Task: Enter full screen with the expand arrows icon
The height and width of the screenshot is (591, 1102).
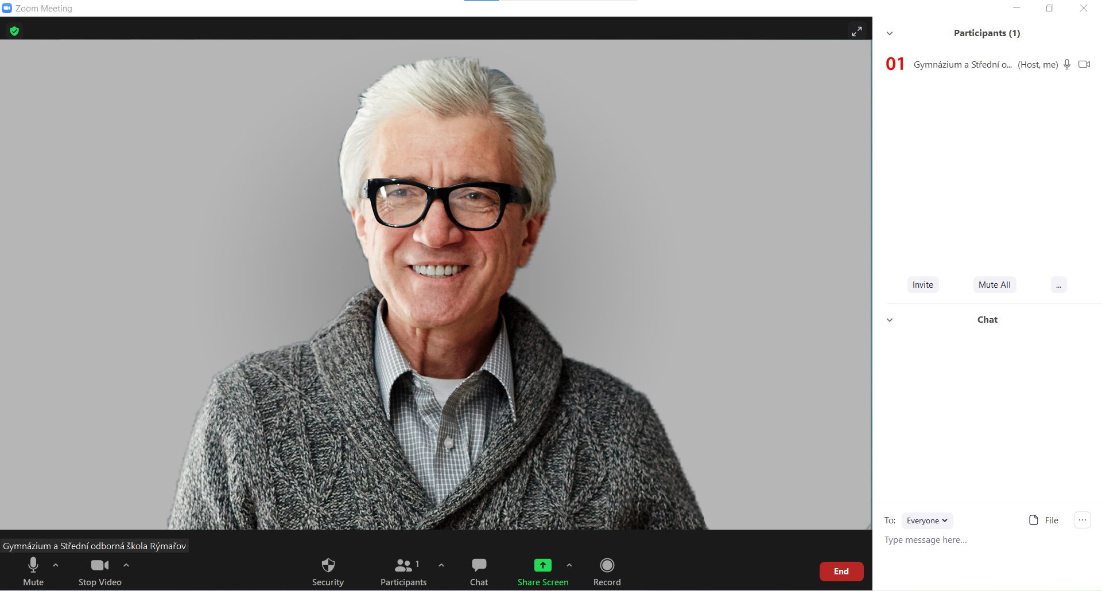Action: pyautogui.click(x=857, y=31)
